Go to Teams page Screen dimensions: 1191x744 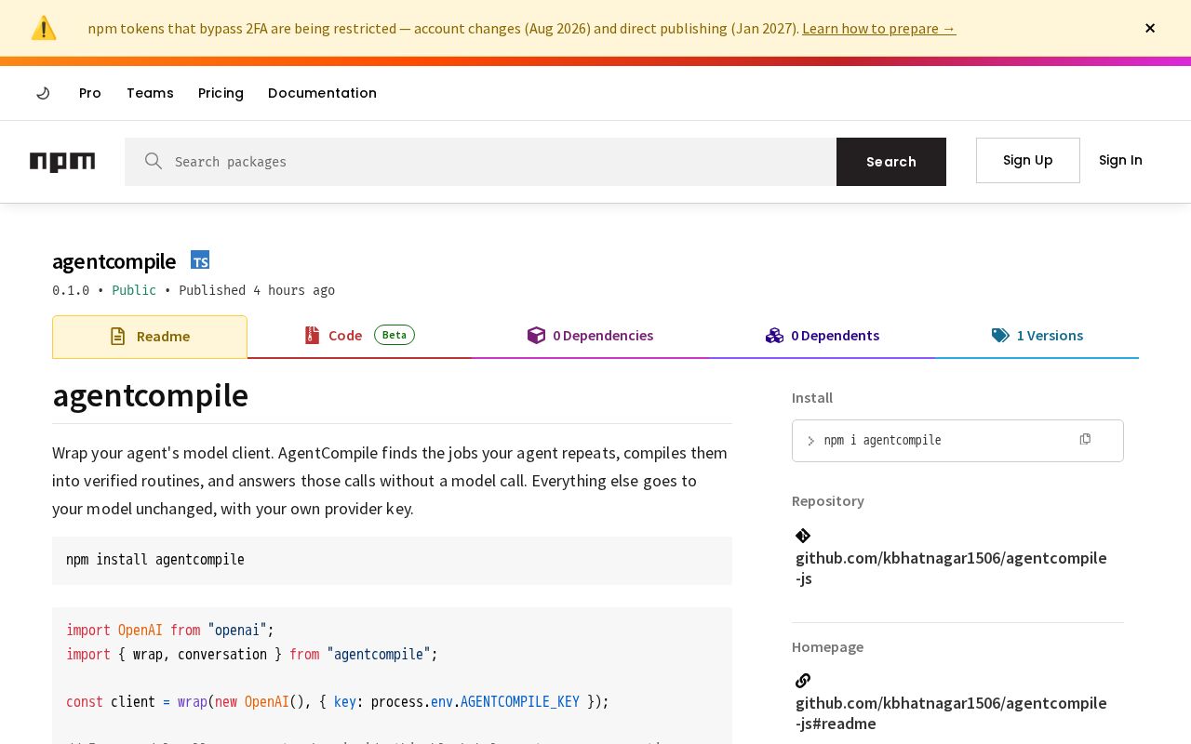tap(150, 93)
